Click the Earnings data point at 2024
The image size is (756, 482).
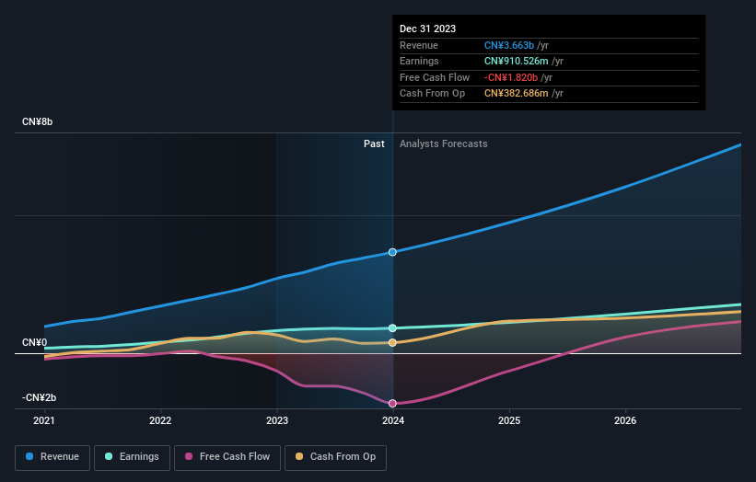pos(392,327)
